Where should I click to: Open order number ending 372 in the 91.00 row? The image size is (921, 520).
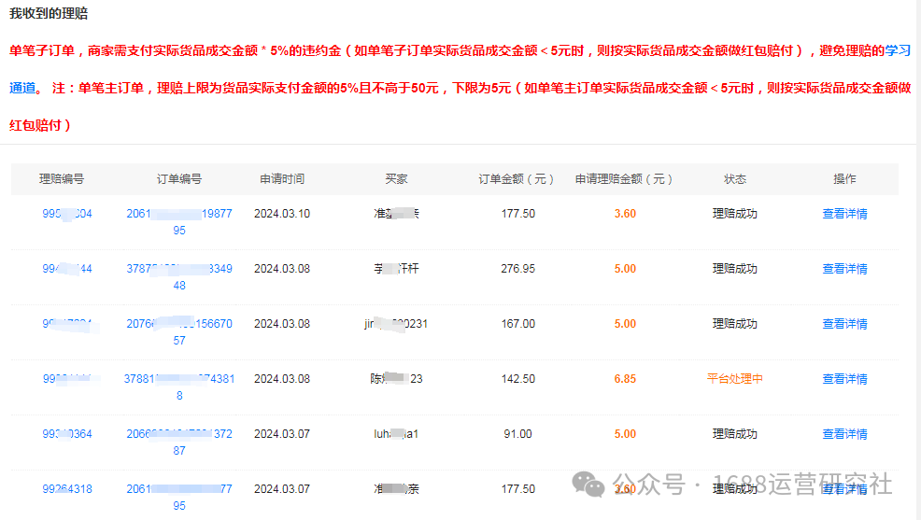(x=179, y=443)
